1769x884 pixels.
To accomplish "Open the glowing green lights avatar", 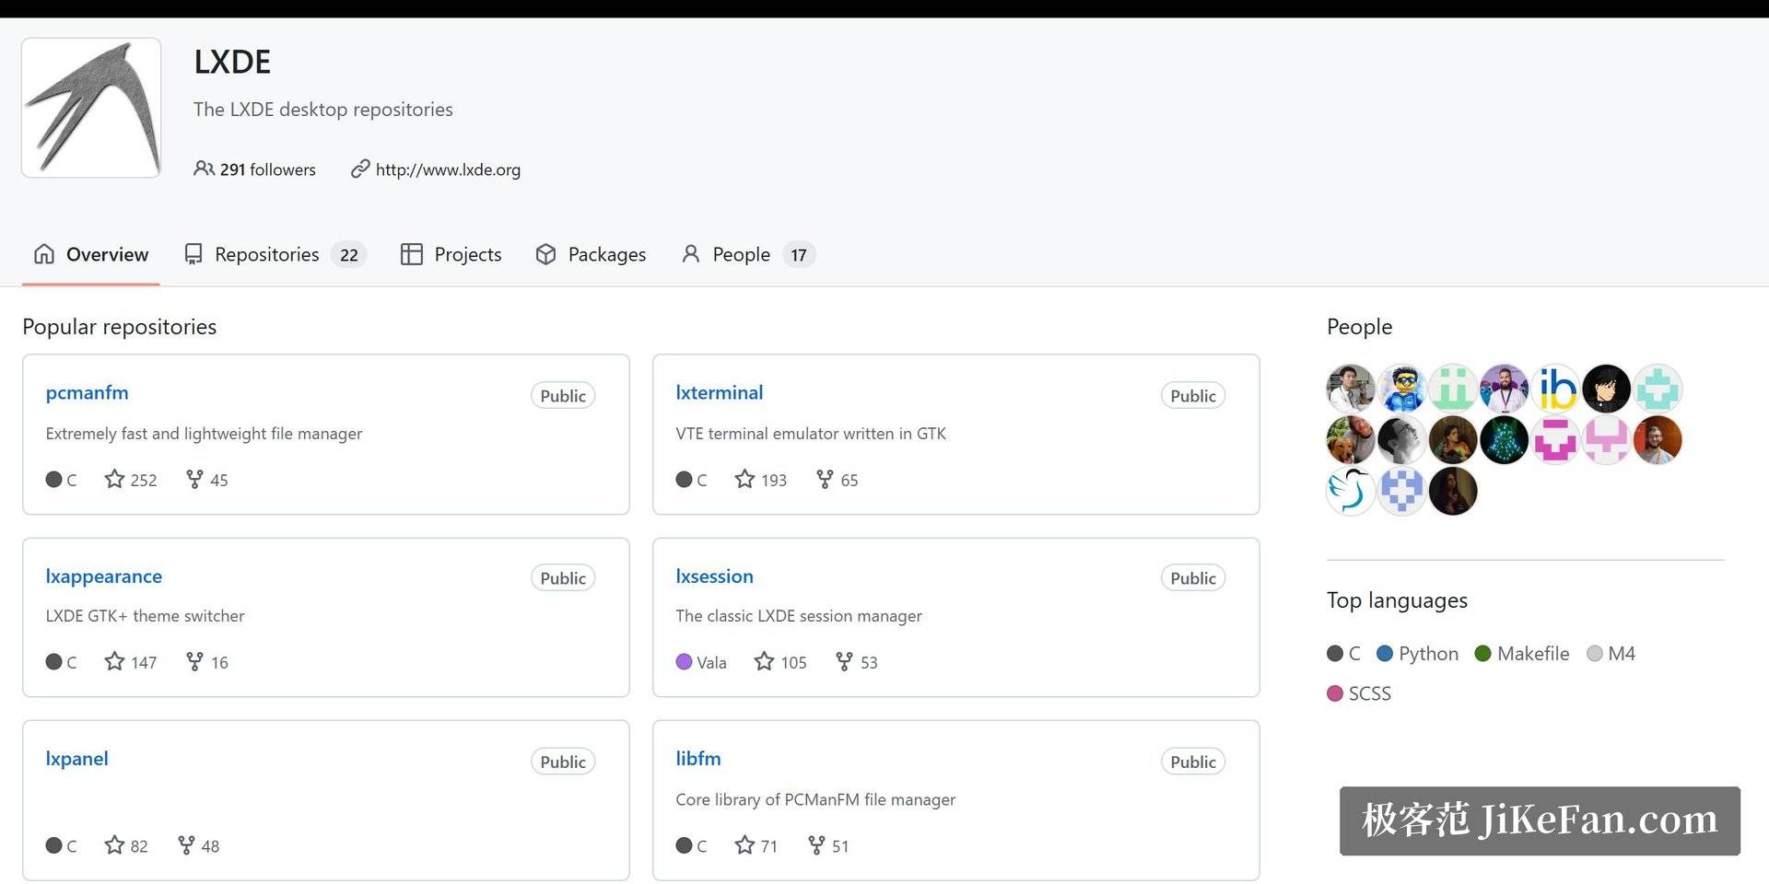I will pyautogui.click(x=1505, y=440).
